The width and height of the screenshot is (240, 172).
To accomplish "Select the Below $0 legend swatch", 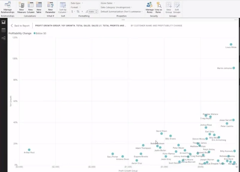I will pos(34,33).
